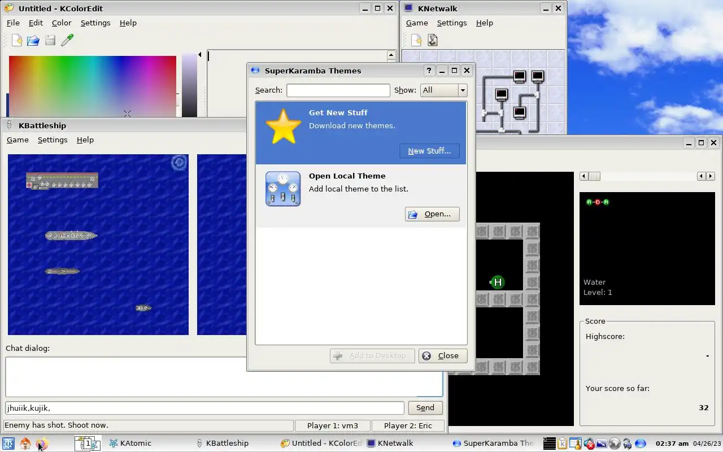
Task: Click the muted volume mixer tray icon
Action: point(589,444)
